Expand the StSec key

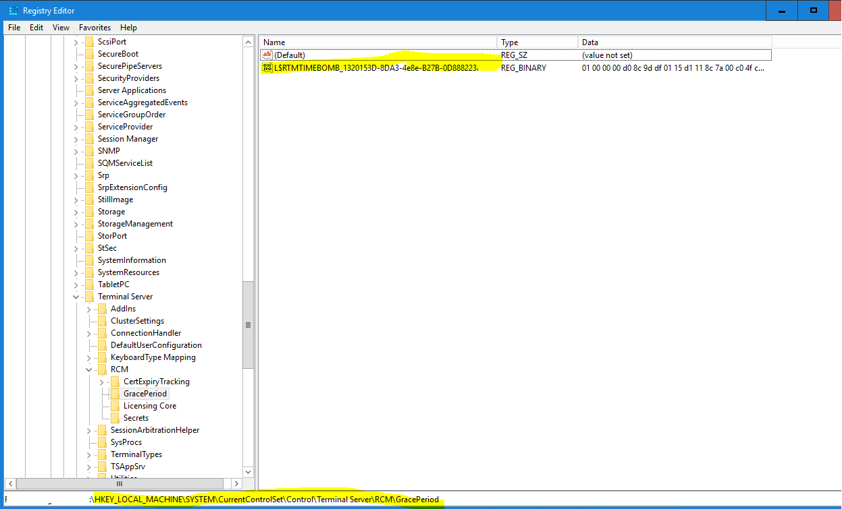76,248
